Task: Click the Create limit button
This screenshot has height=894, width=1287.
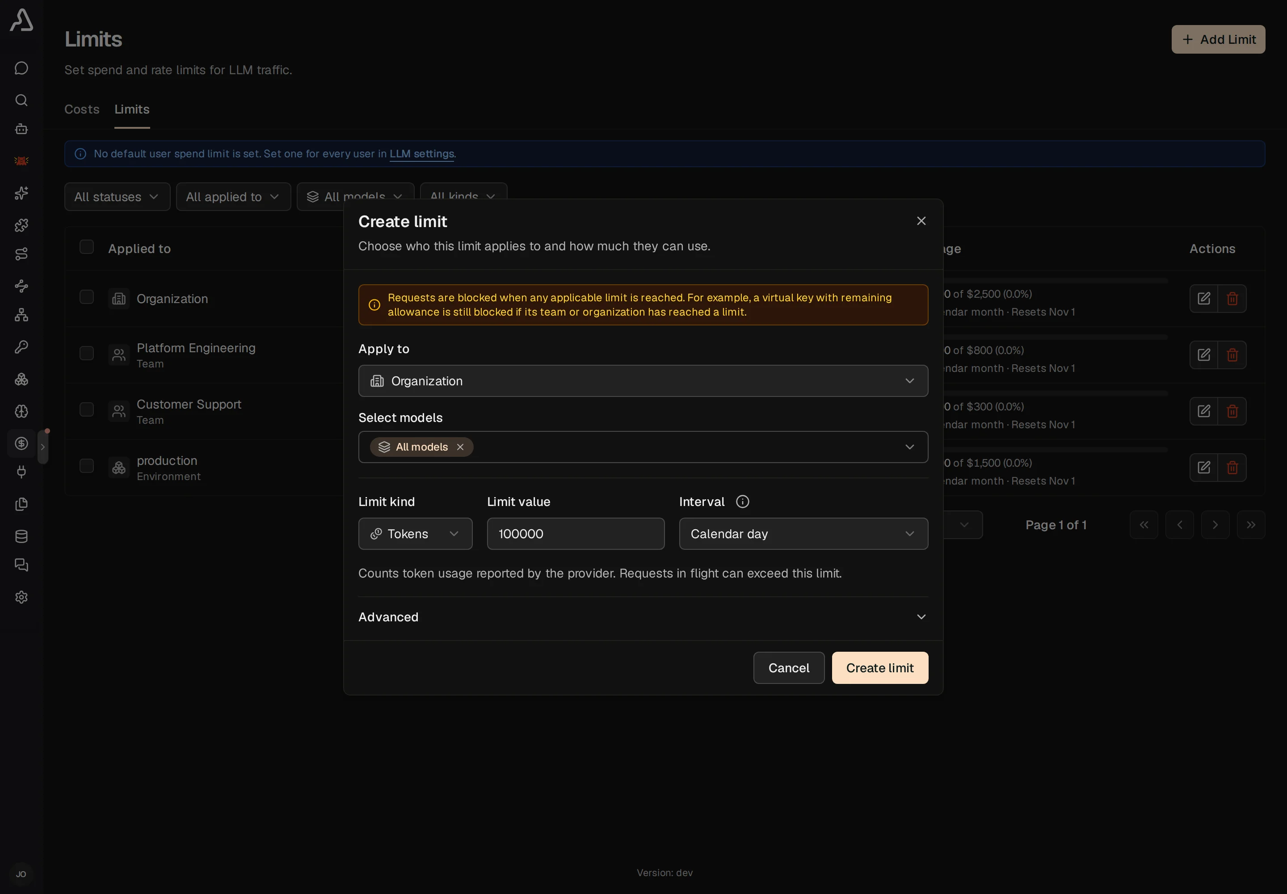Action: 880,668
